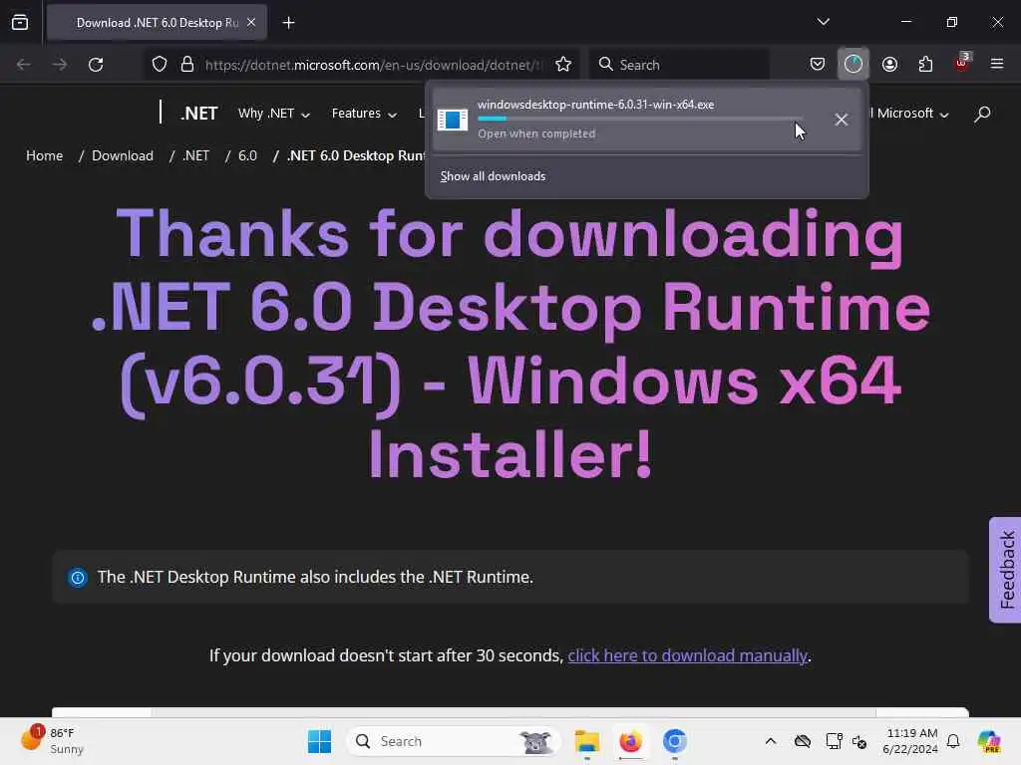The height and width of the screenshot is (765, 1021).
Task: Go to Home breadcrumb
Action: (44, 155)
